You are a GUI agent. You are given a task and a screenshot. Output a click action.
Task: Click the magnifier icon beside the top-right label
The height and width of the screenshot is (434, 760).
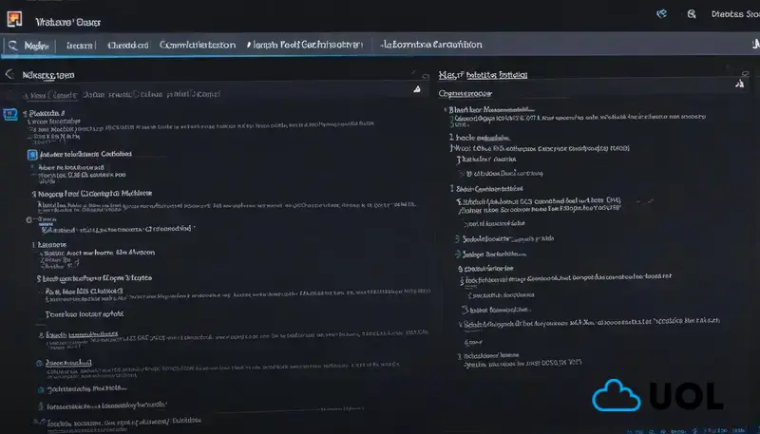point(692,14)
